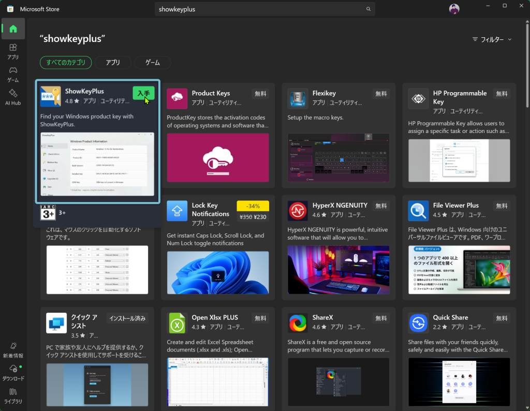Click the HyperX NGENUITY title
The height and width of the screenshot is (411, 530).
click(340, 205)
